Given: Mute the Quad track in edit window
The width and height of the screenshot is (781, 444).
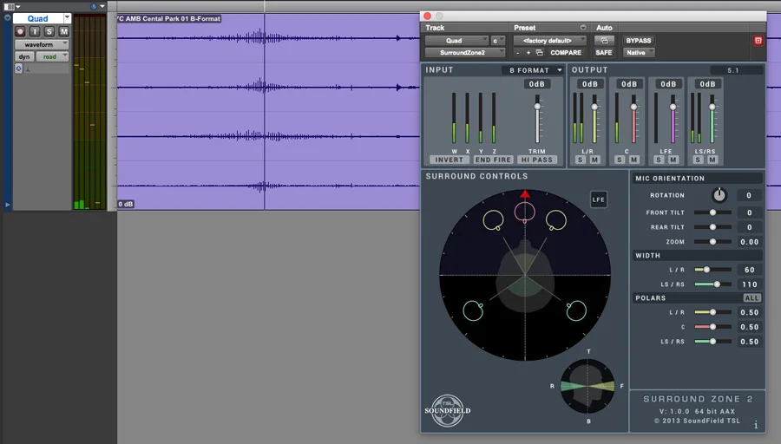Looking at the screenshot, I should click(x=63, y=31).
